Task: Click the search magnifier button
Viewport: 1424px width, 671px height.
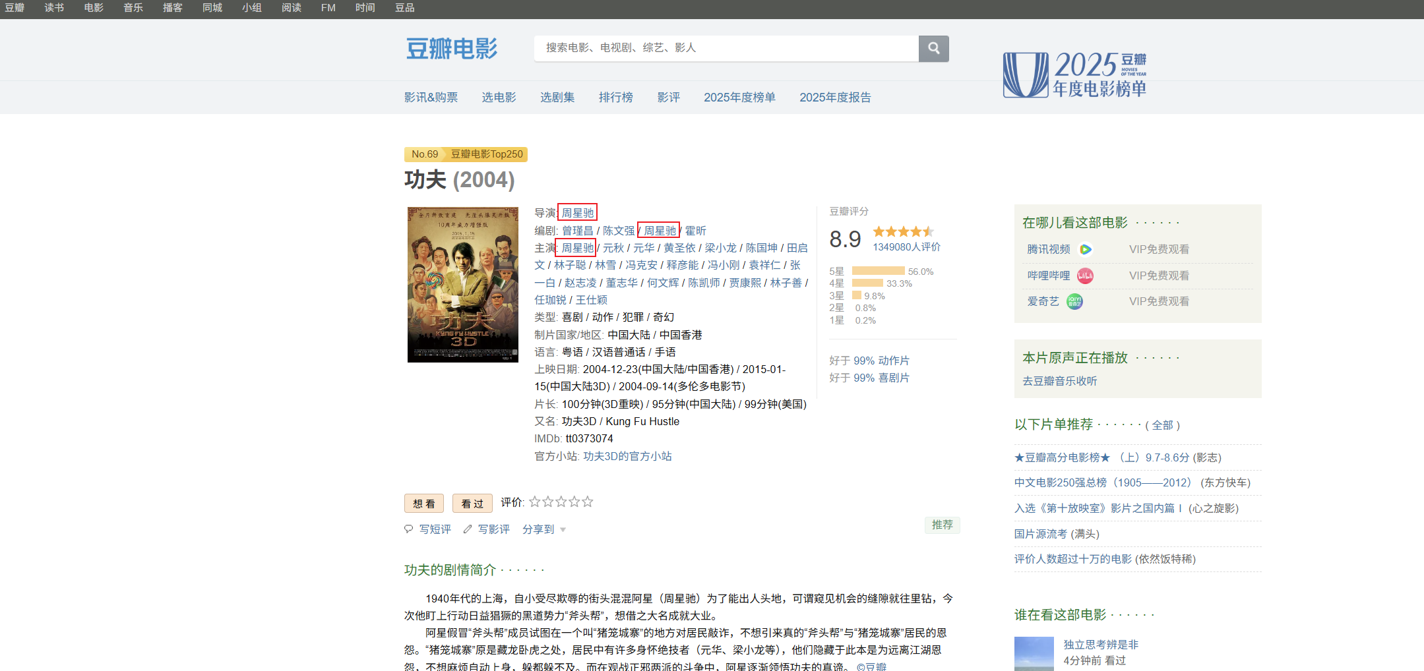Action: click(x=933, y=48)
